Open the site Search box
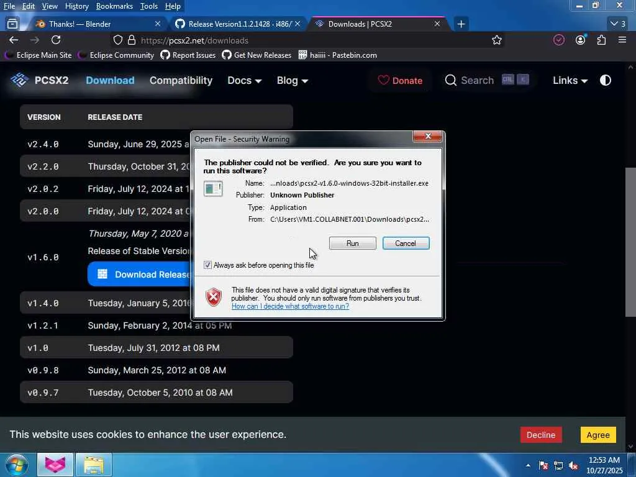636x477 pixels. coord(487,80)
